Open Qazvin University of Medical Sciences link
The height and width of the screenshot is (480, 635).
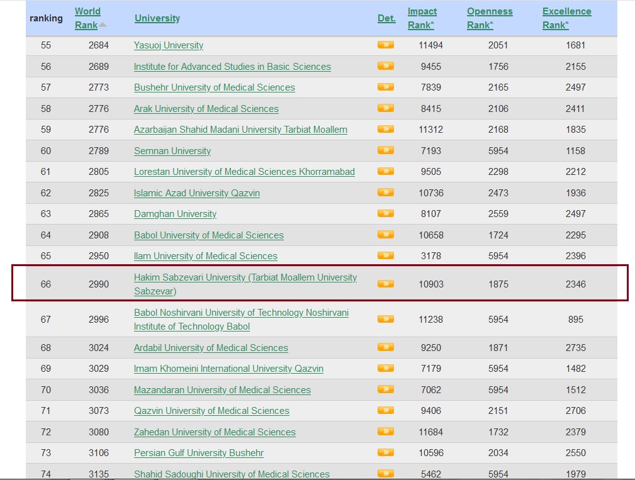(x=211, y=411)
